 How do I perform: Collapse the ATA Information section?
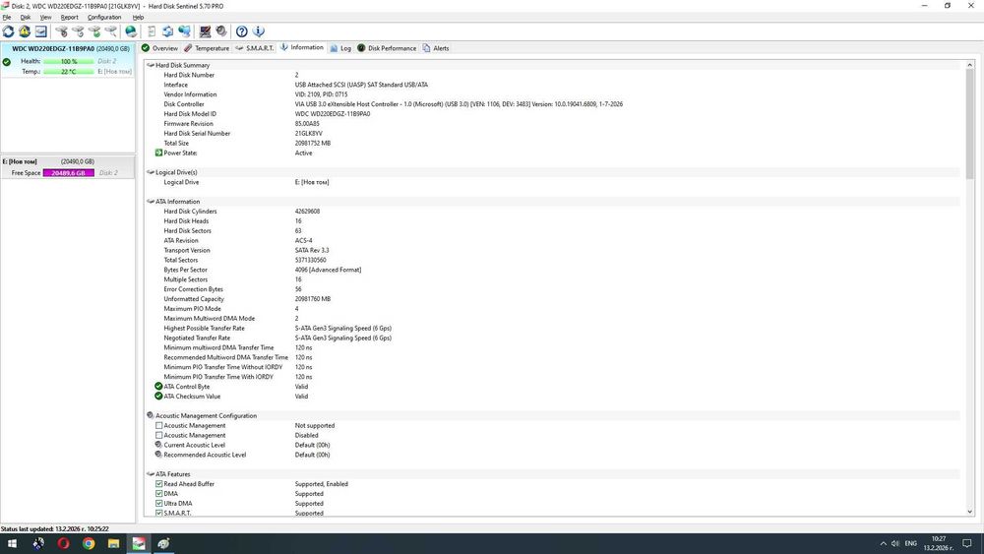pyautogui.click(x=151, y=202)
